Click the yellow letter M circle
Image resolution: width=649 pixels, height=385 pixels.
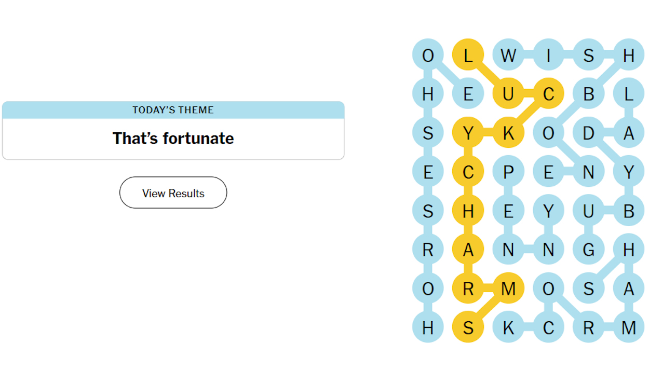point(508,288)
